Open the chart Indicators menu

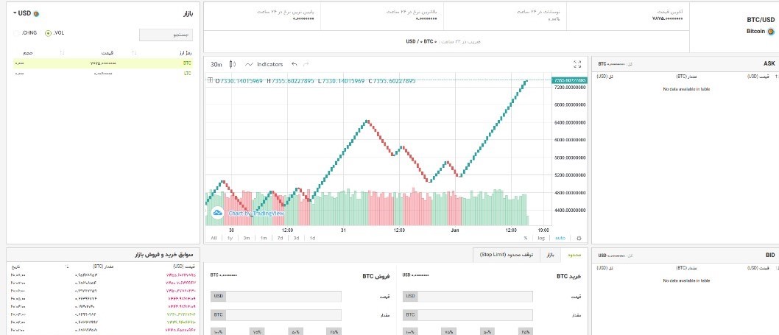tap(264, 65)
